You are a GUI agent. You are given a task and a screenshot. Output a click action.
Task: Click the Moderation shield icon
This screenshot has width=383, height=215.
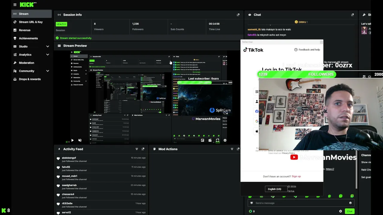pos(15,63)
